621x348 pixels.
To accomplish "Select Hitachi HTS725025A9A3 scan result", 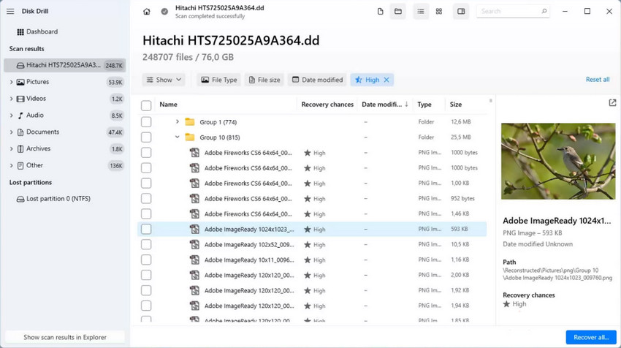I will pos(65,65).
